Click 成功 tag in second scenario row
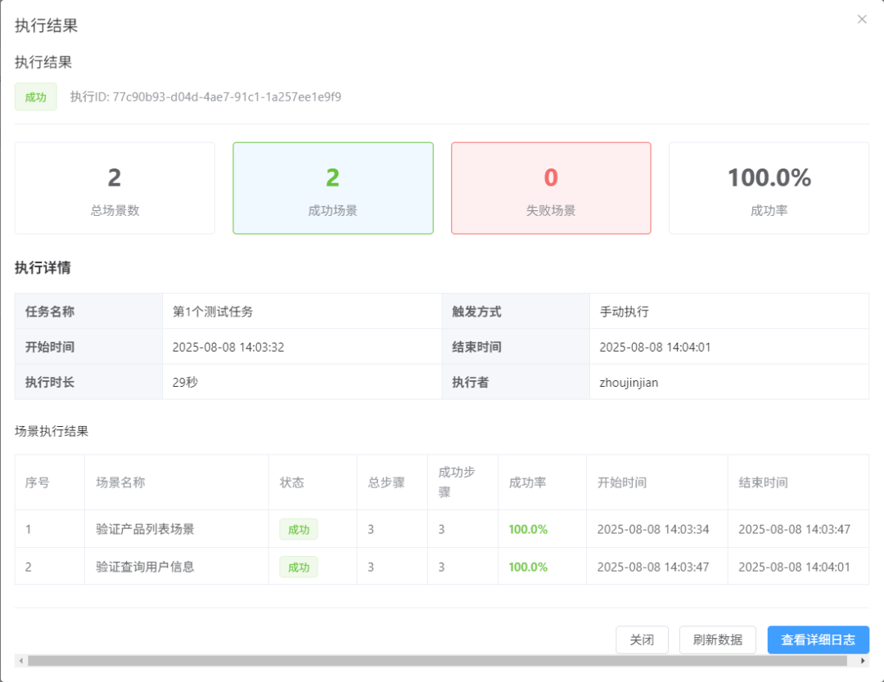 point(298,568)
